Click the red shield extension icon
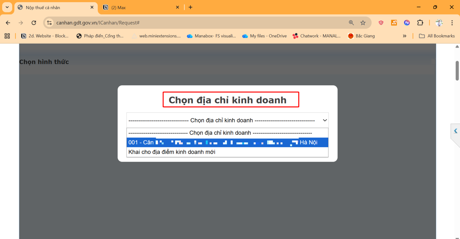Image resolution: width=460 pixels, height=239 pixels. pyautogui.click(x=381, y=23)
